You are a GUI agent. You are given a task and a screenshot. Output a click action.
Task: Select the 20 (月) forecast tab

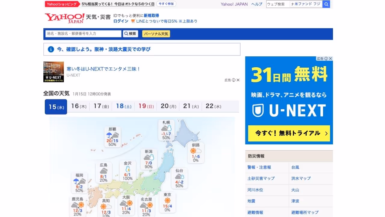click(x=168, y=106)
